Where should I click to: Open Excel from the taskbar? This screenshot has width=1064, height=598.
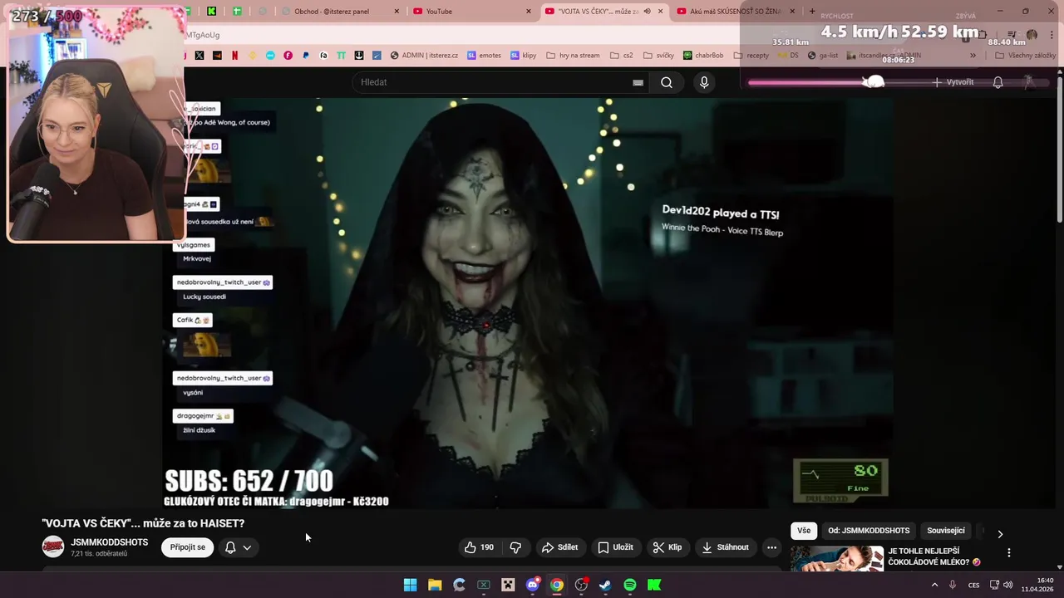484,585
